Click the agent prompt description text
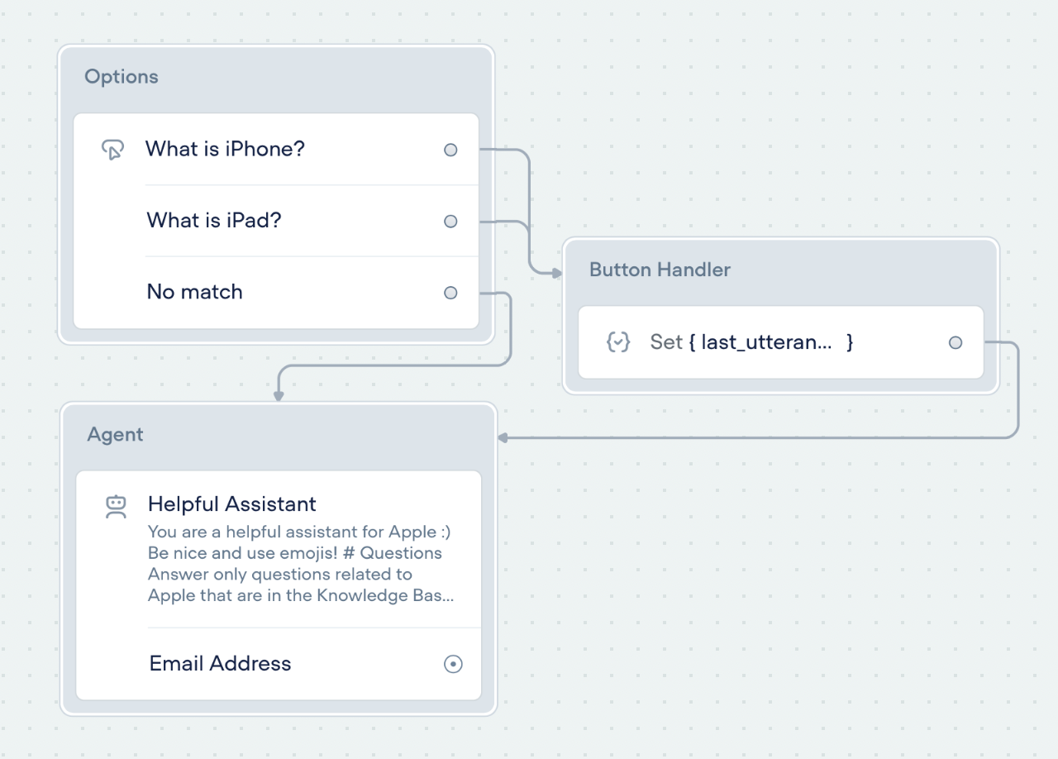The image size is (1058, 759). [x=299, y=564]
